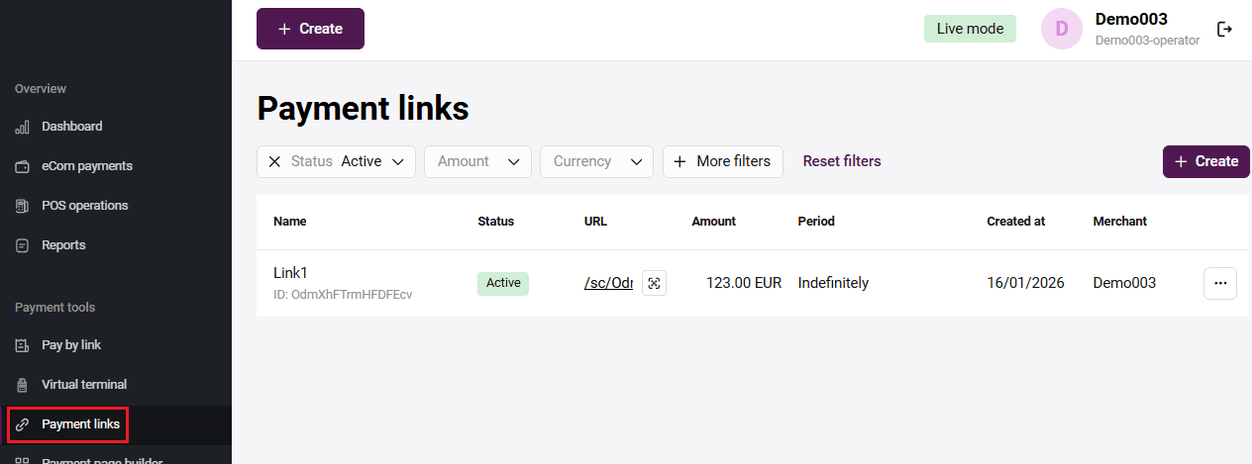Image resolution: width=1252 pixels, height=464 pixels.
Task: Click the Virtual terminal icon
Action: point(22,385)
